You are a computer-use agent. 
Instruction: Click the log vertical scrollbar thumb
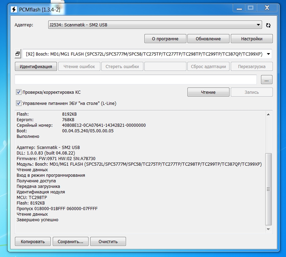[268, 189]
